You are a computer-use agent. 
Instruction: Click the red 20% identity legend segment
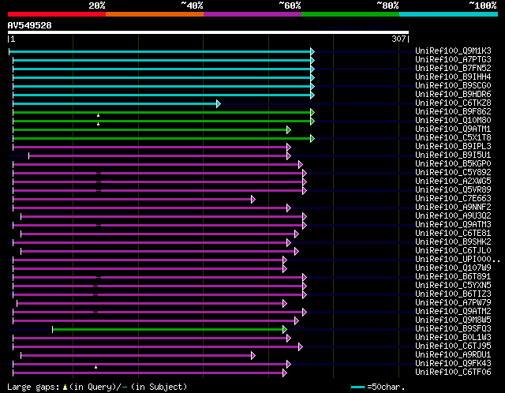pyautogui.click(x=57, y=14)
